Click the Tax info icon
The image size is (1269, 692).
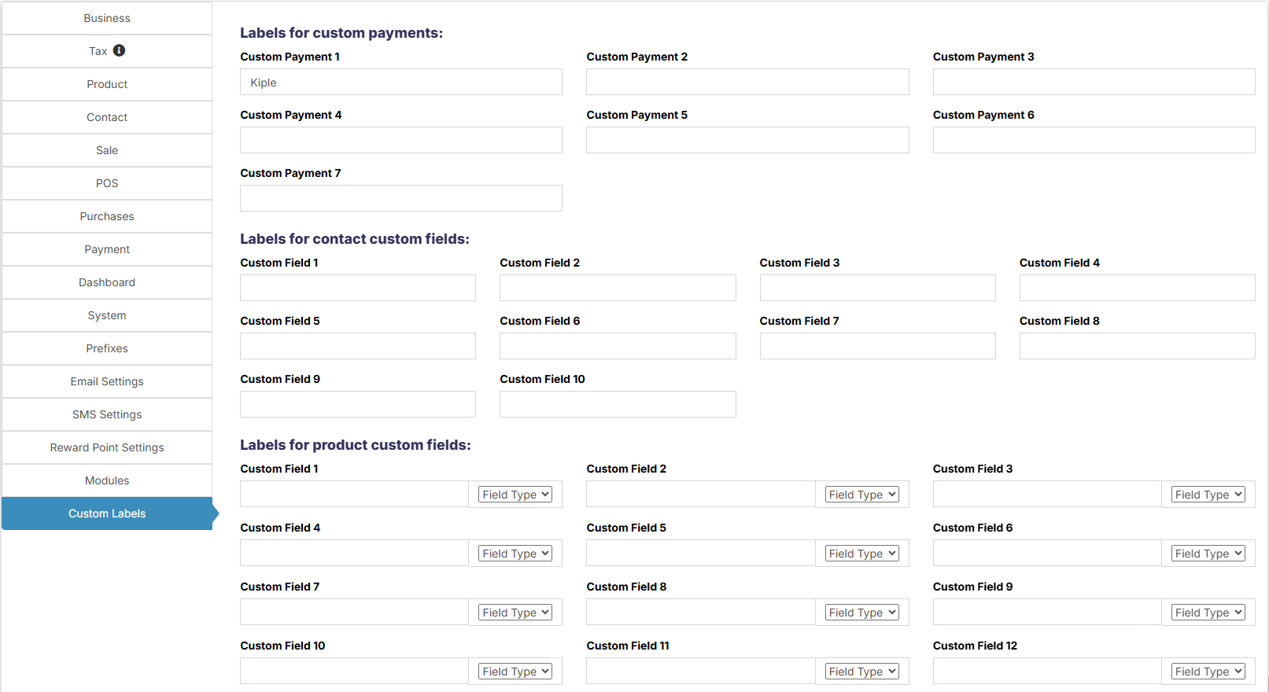[x=119, y=50]
